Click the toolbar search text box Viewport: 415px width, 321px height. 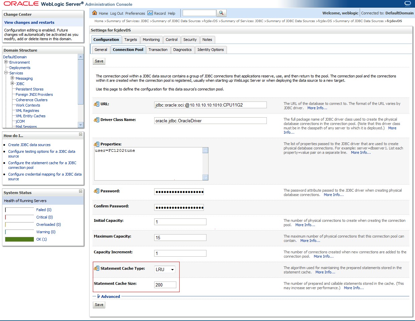pos(199,13)
